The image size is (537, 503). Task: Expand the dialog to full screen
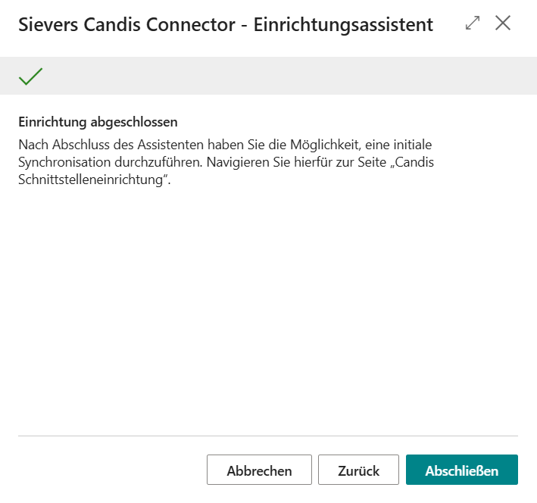coord(473,23)
